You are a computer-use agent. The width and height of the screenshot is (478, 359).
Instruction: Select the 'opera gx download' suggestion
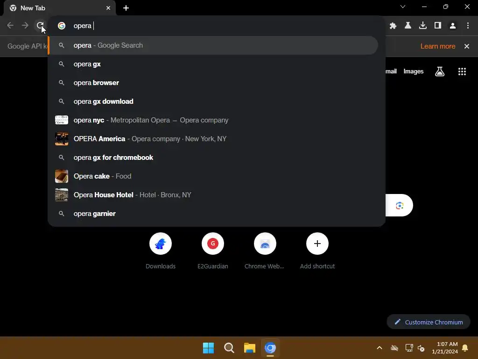click(213, 101)
